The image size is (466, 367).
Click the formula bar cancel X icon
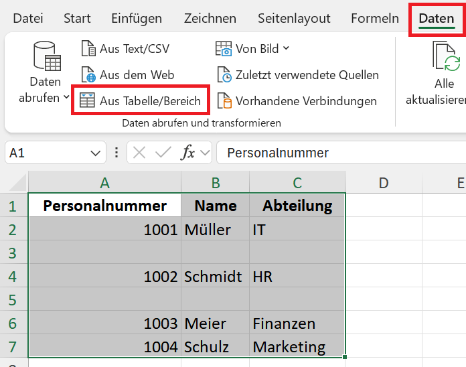(139, 153)
